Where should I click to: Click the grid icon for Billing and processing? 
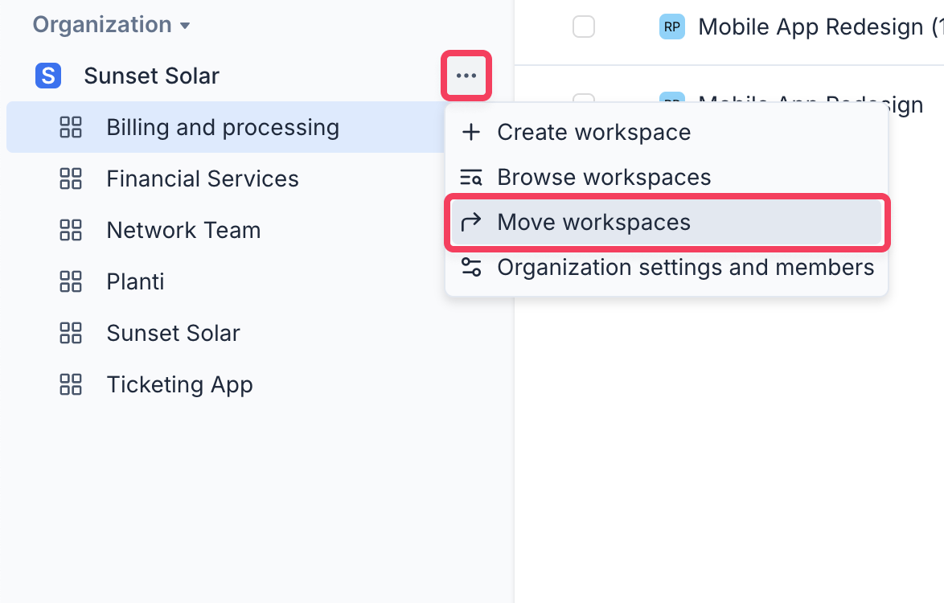[x=72, y=127]
